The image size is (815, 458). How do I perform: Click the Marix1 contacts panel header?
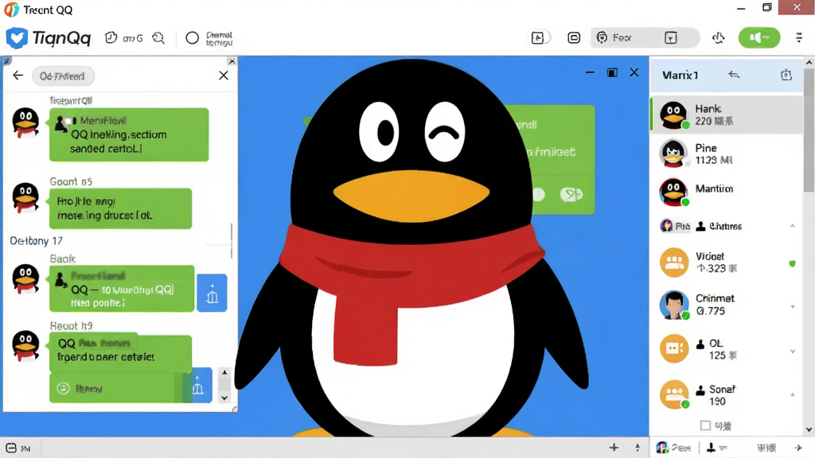[x=726, y=76]
